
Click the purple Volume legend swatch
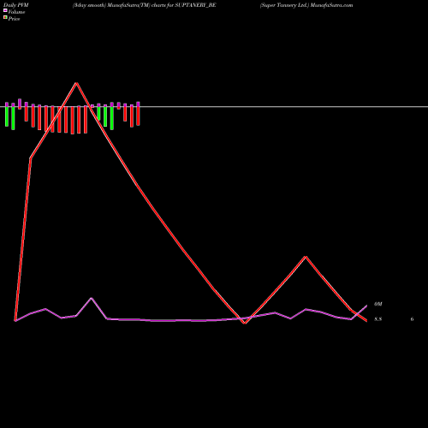[5, 10]
